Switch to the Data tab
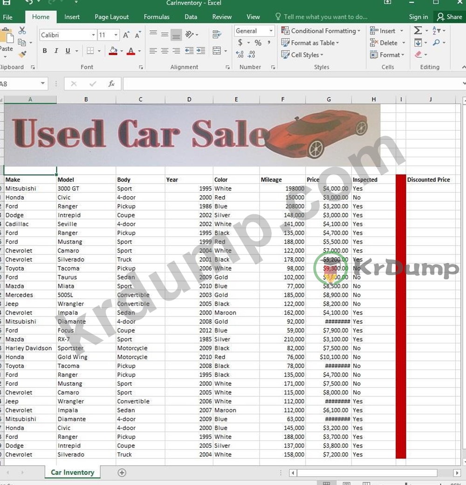 191,17
